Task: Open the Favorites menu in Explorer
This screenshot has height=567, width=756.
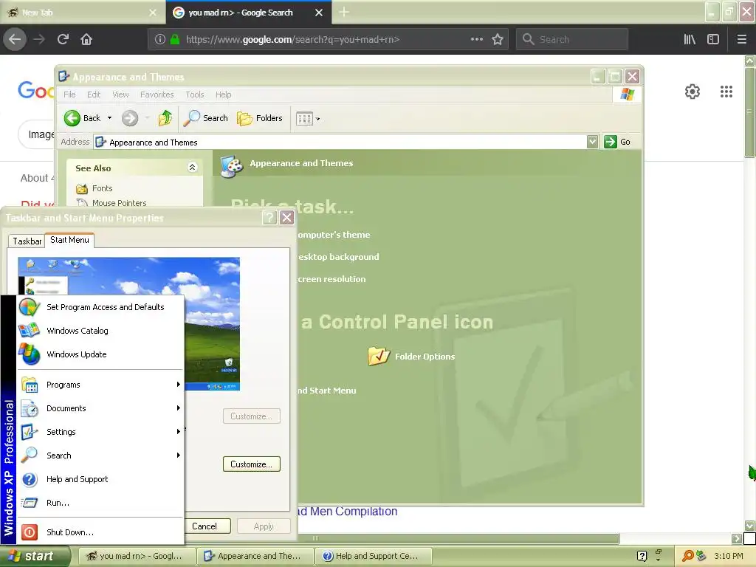Action: (x=157, y=94)
